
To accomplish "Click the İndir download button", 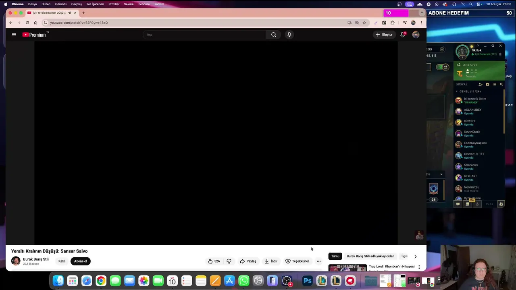I will point(271,261).
